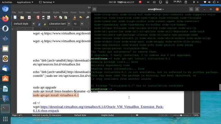Click red recording indicator in top bar
Viewport: 221px width, 124px height.
click(x=140, y=2)
